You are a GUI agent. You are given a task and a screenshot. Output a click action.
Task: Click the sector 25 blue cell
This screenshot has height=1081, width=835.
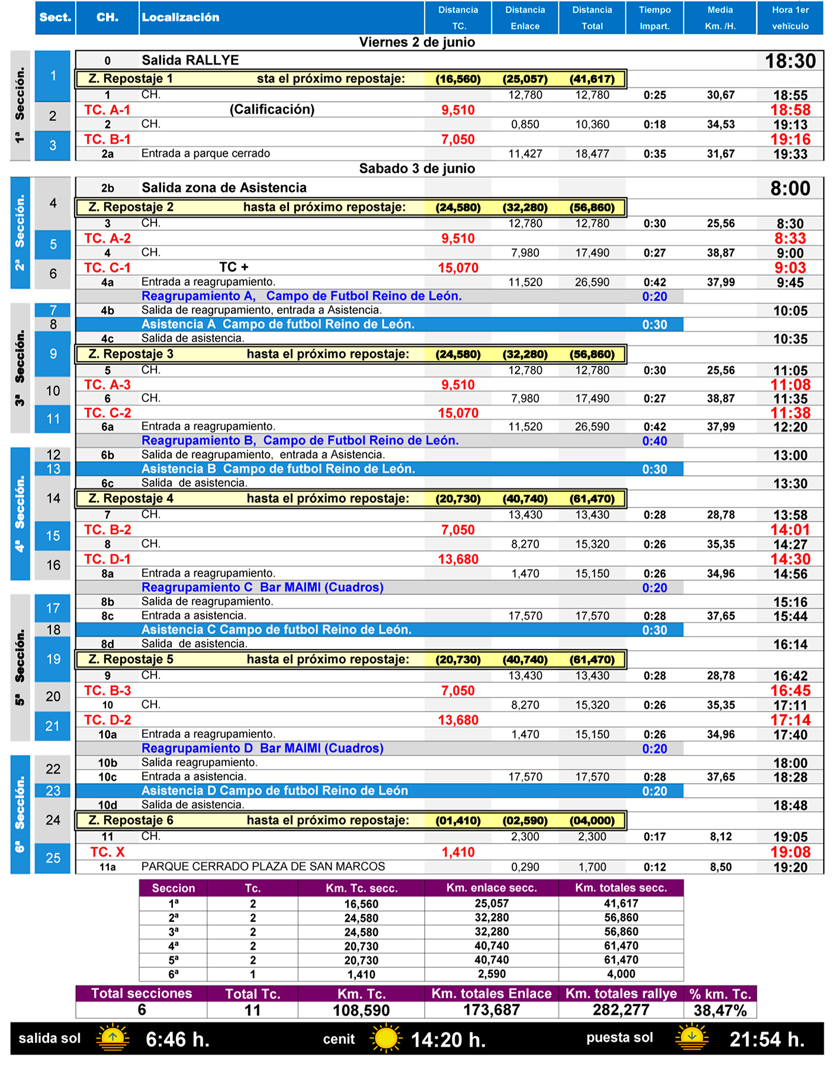pos(53,858)
